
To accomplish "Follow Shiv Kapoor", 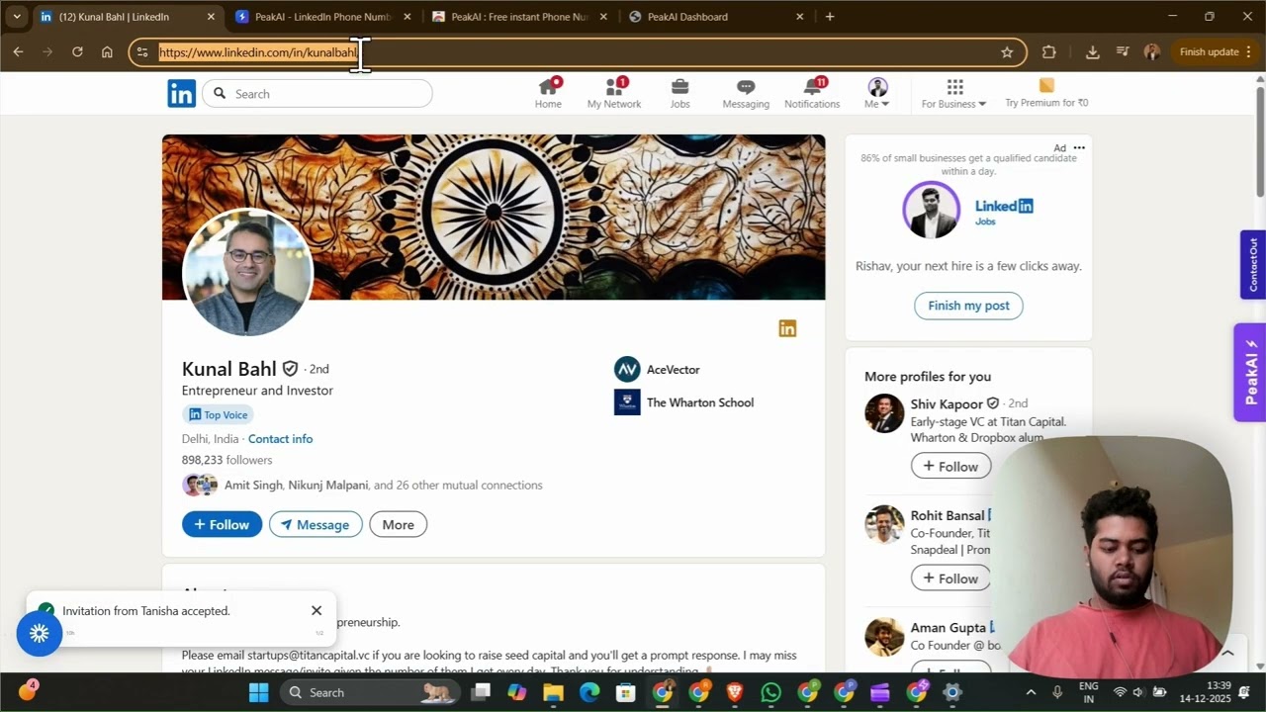I will pyautogui.click(x=950, y=467).
